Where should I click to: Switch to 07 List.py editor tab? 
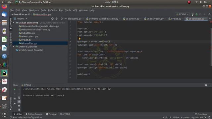point(176,19)
